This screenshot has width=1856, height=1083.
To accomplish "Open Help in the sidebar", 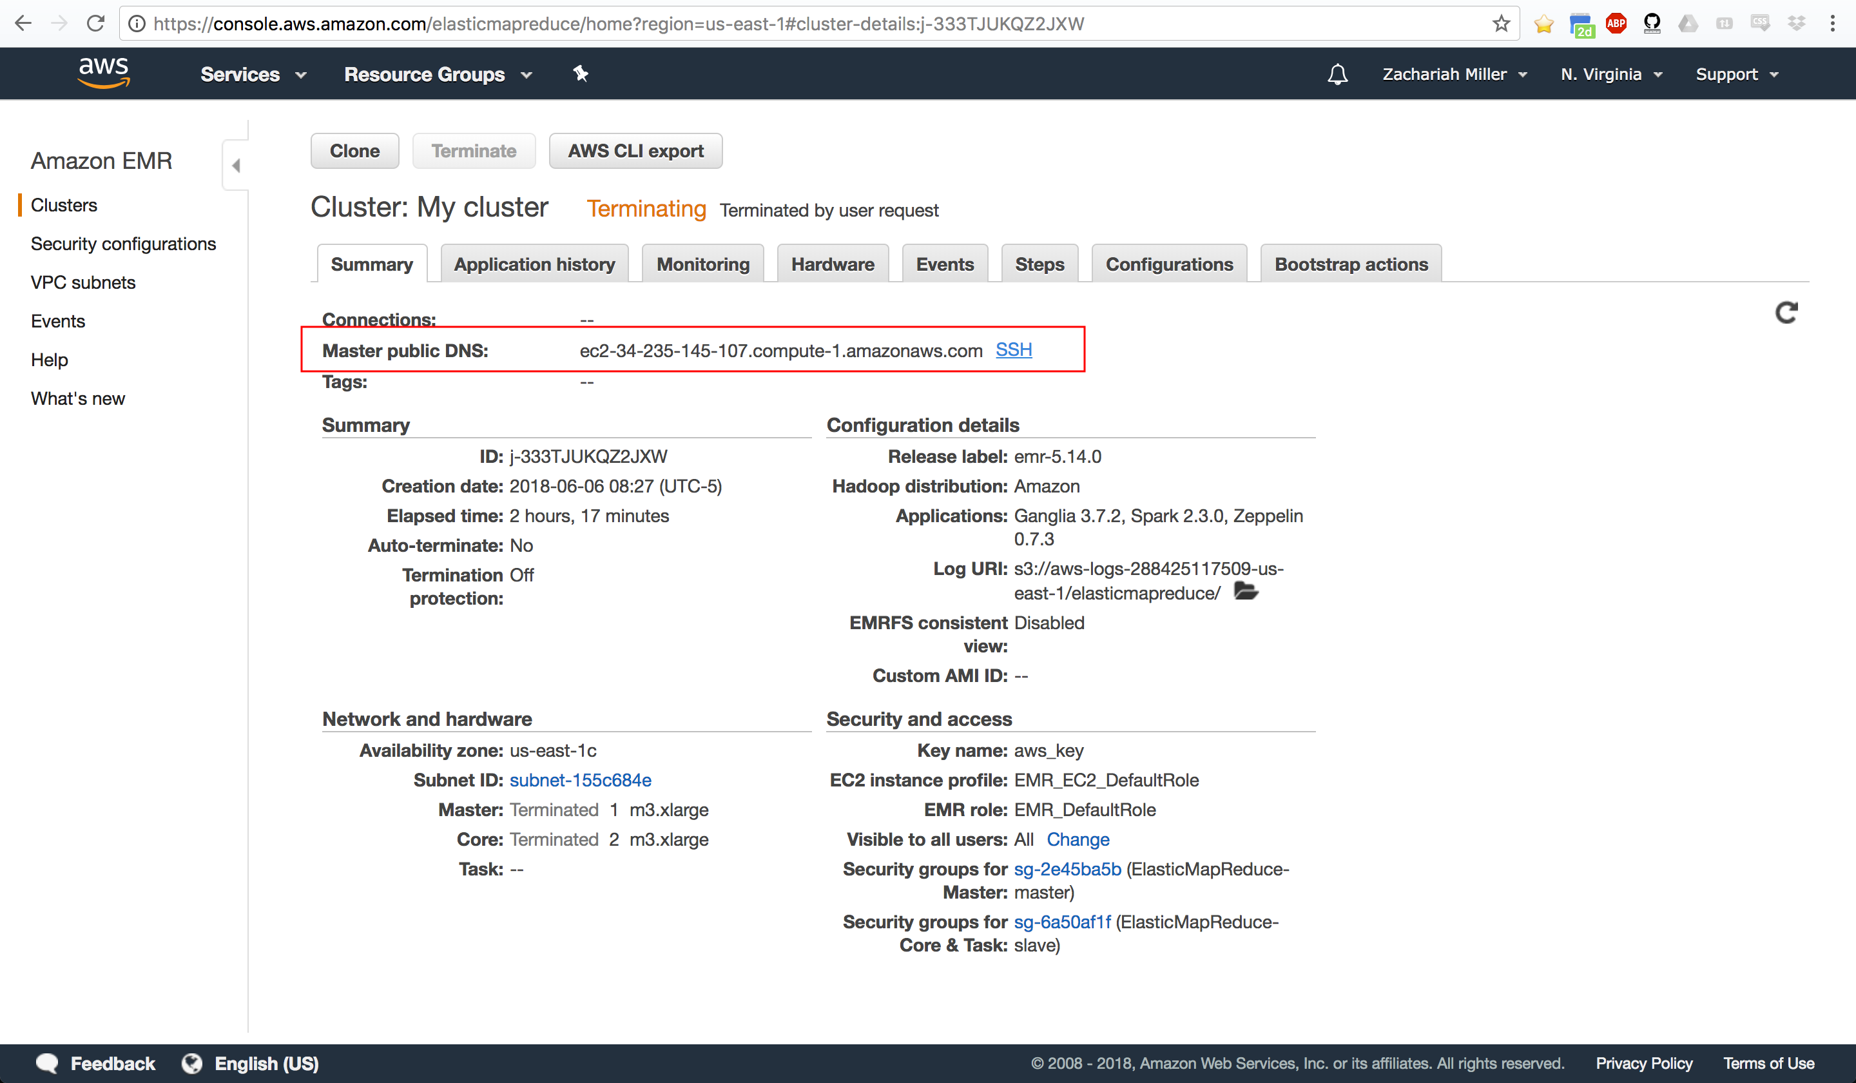I will pyautogui.click(x=50, y=360).
